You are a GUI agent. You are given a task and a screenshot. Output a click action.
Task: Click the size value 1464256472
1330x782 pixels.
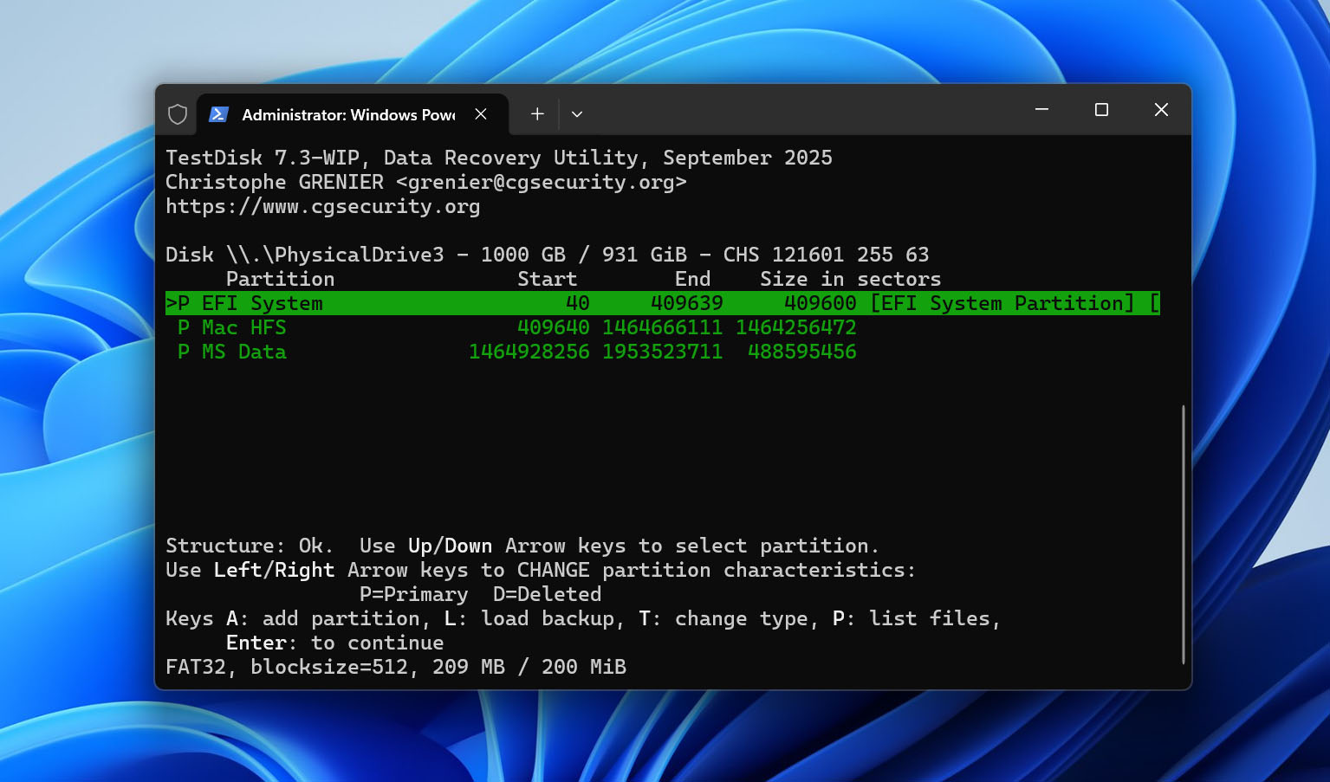tap(796, 327)
